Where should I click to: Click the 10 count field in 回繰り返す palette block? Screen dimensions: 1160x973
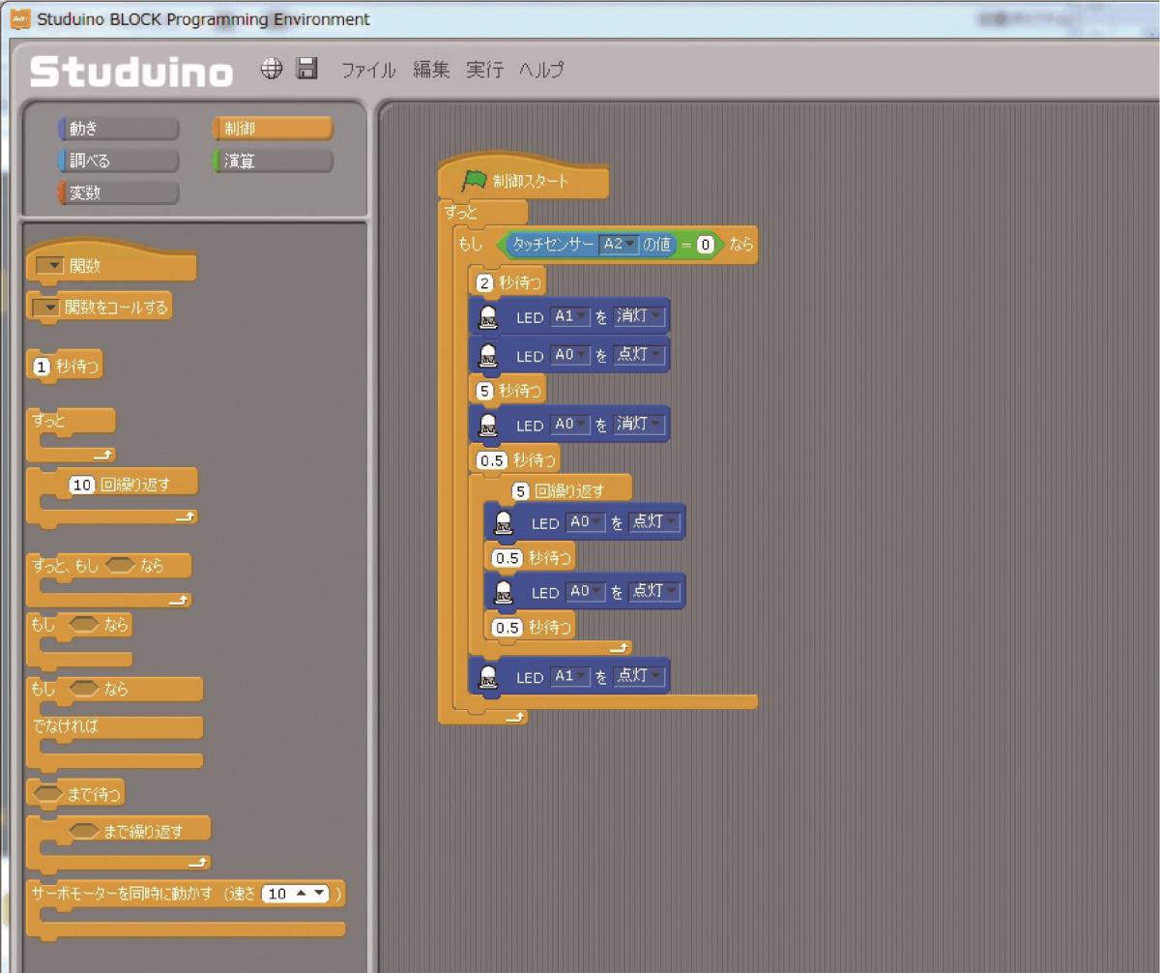[82, 485]
